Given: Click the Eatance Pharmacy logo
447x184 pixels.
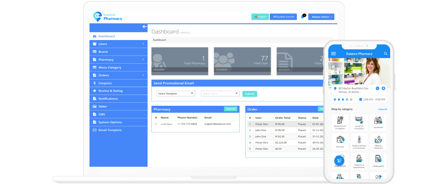Looking at the screenshot, I should 108,17.
